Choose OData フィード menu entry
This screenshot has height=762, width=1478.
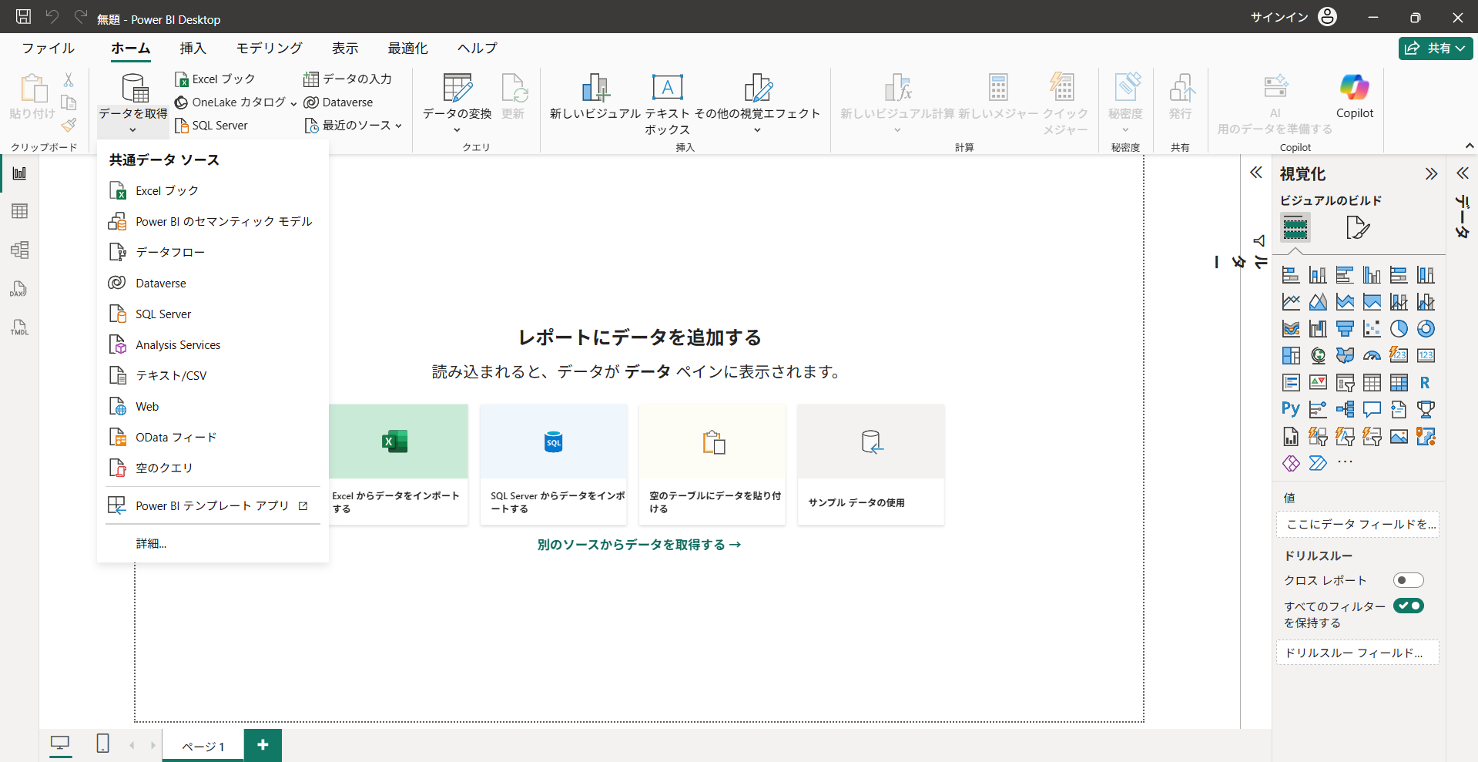(x=213, y=437)
